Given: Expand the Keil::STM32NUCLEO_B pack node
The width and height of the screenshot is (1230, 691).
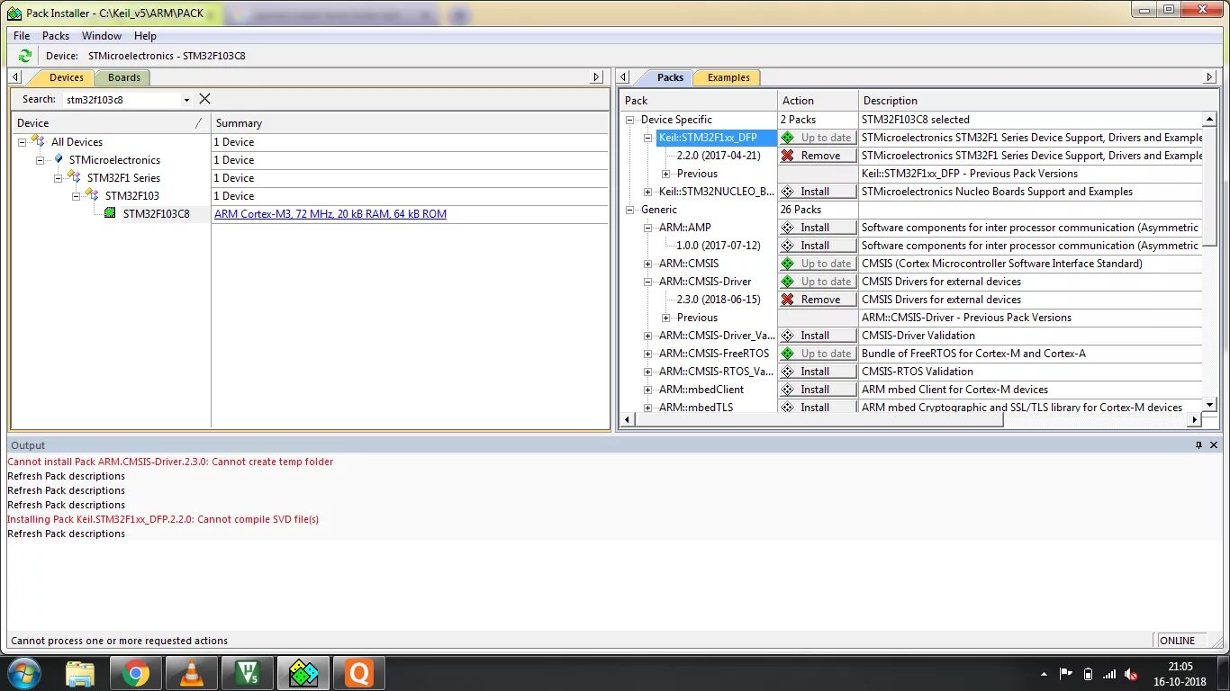Looking at the screenshot, I should click(648, 192).
